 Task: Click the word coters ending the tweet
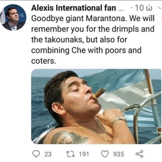click(43, 61)
